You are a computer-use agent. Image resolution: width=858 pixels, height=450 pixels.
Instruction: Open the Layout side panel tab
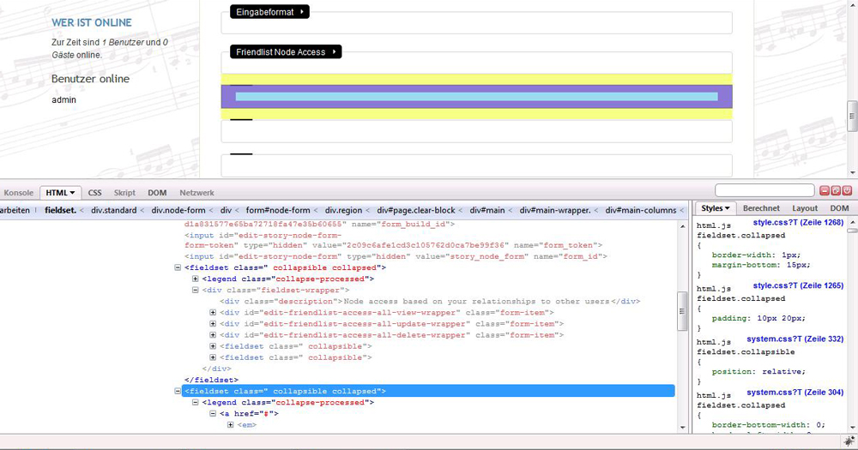(804, 208)
